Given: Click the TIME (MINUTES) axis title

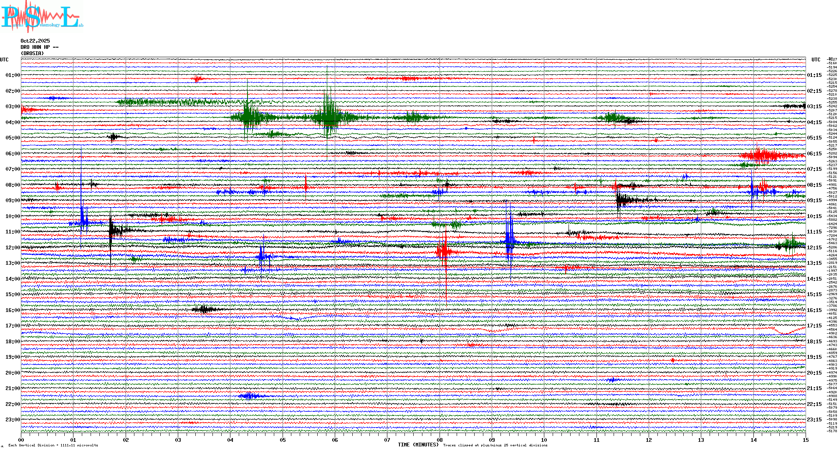Looking at the screenshot, I should tap(418, 445).
